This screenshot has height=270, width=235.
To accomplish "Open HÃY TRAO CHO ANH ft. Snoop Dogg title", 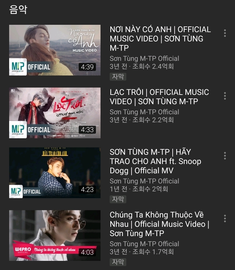I will coord(155,161).
